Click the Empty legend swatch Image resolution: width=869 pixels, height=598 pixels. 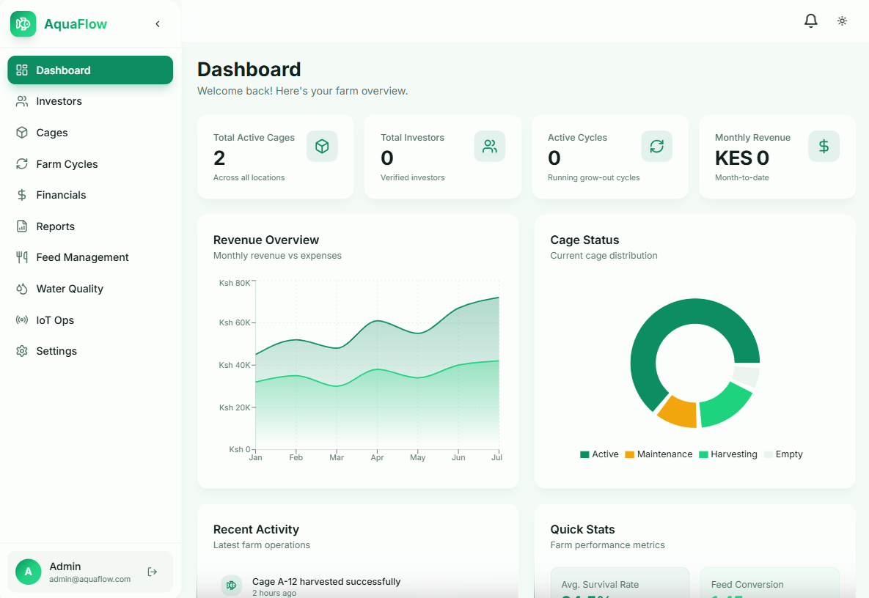768,454
